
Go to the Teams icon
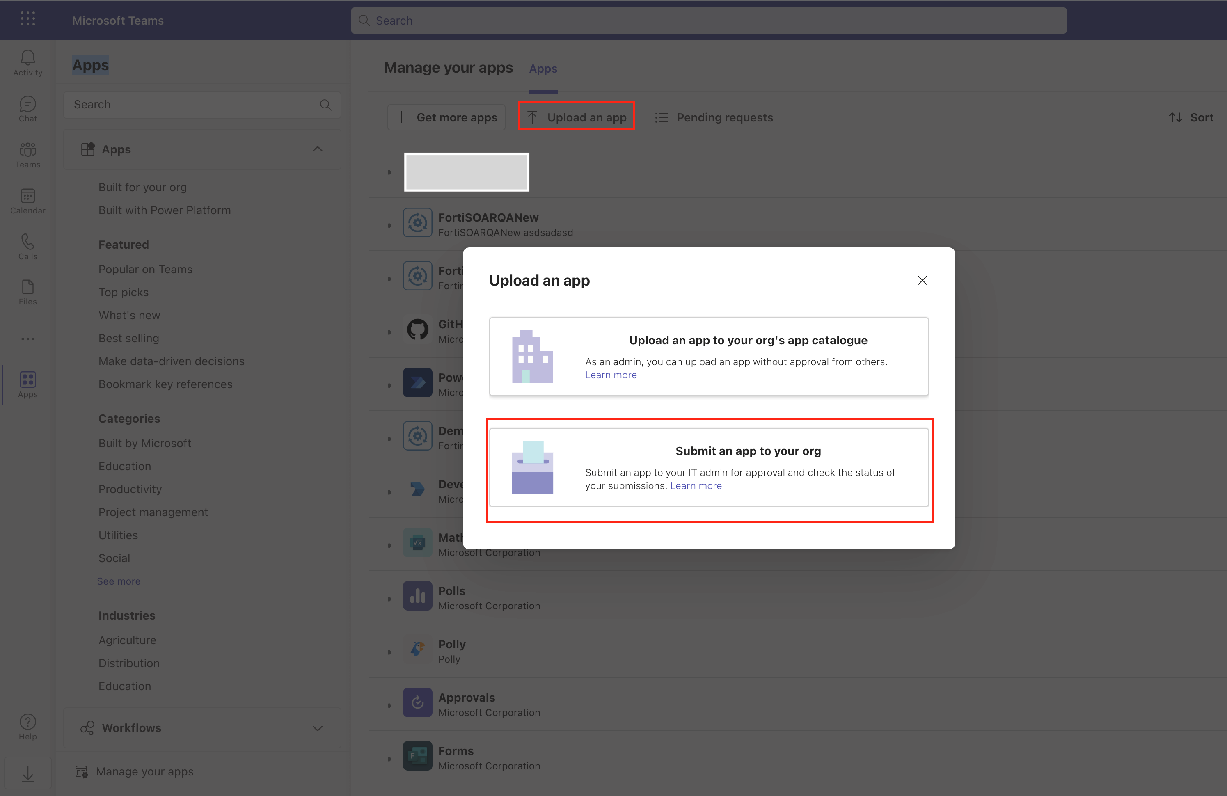(28, 155)
